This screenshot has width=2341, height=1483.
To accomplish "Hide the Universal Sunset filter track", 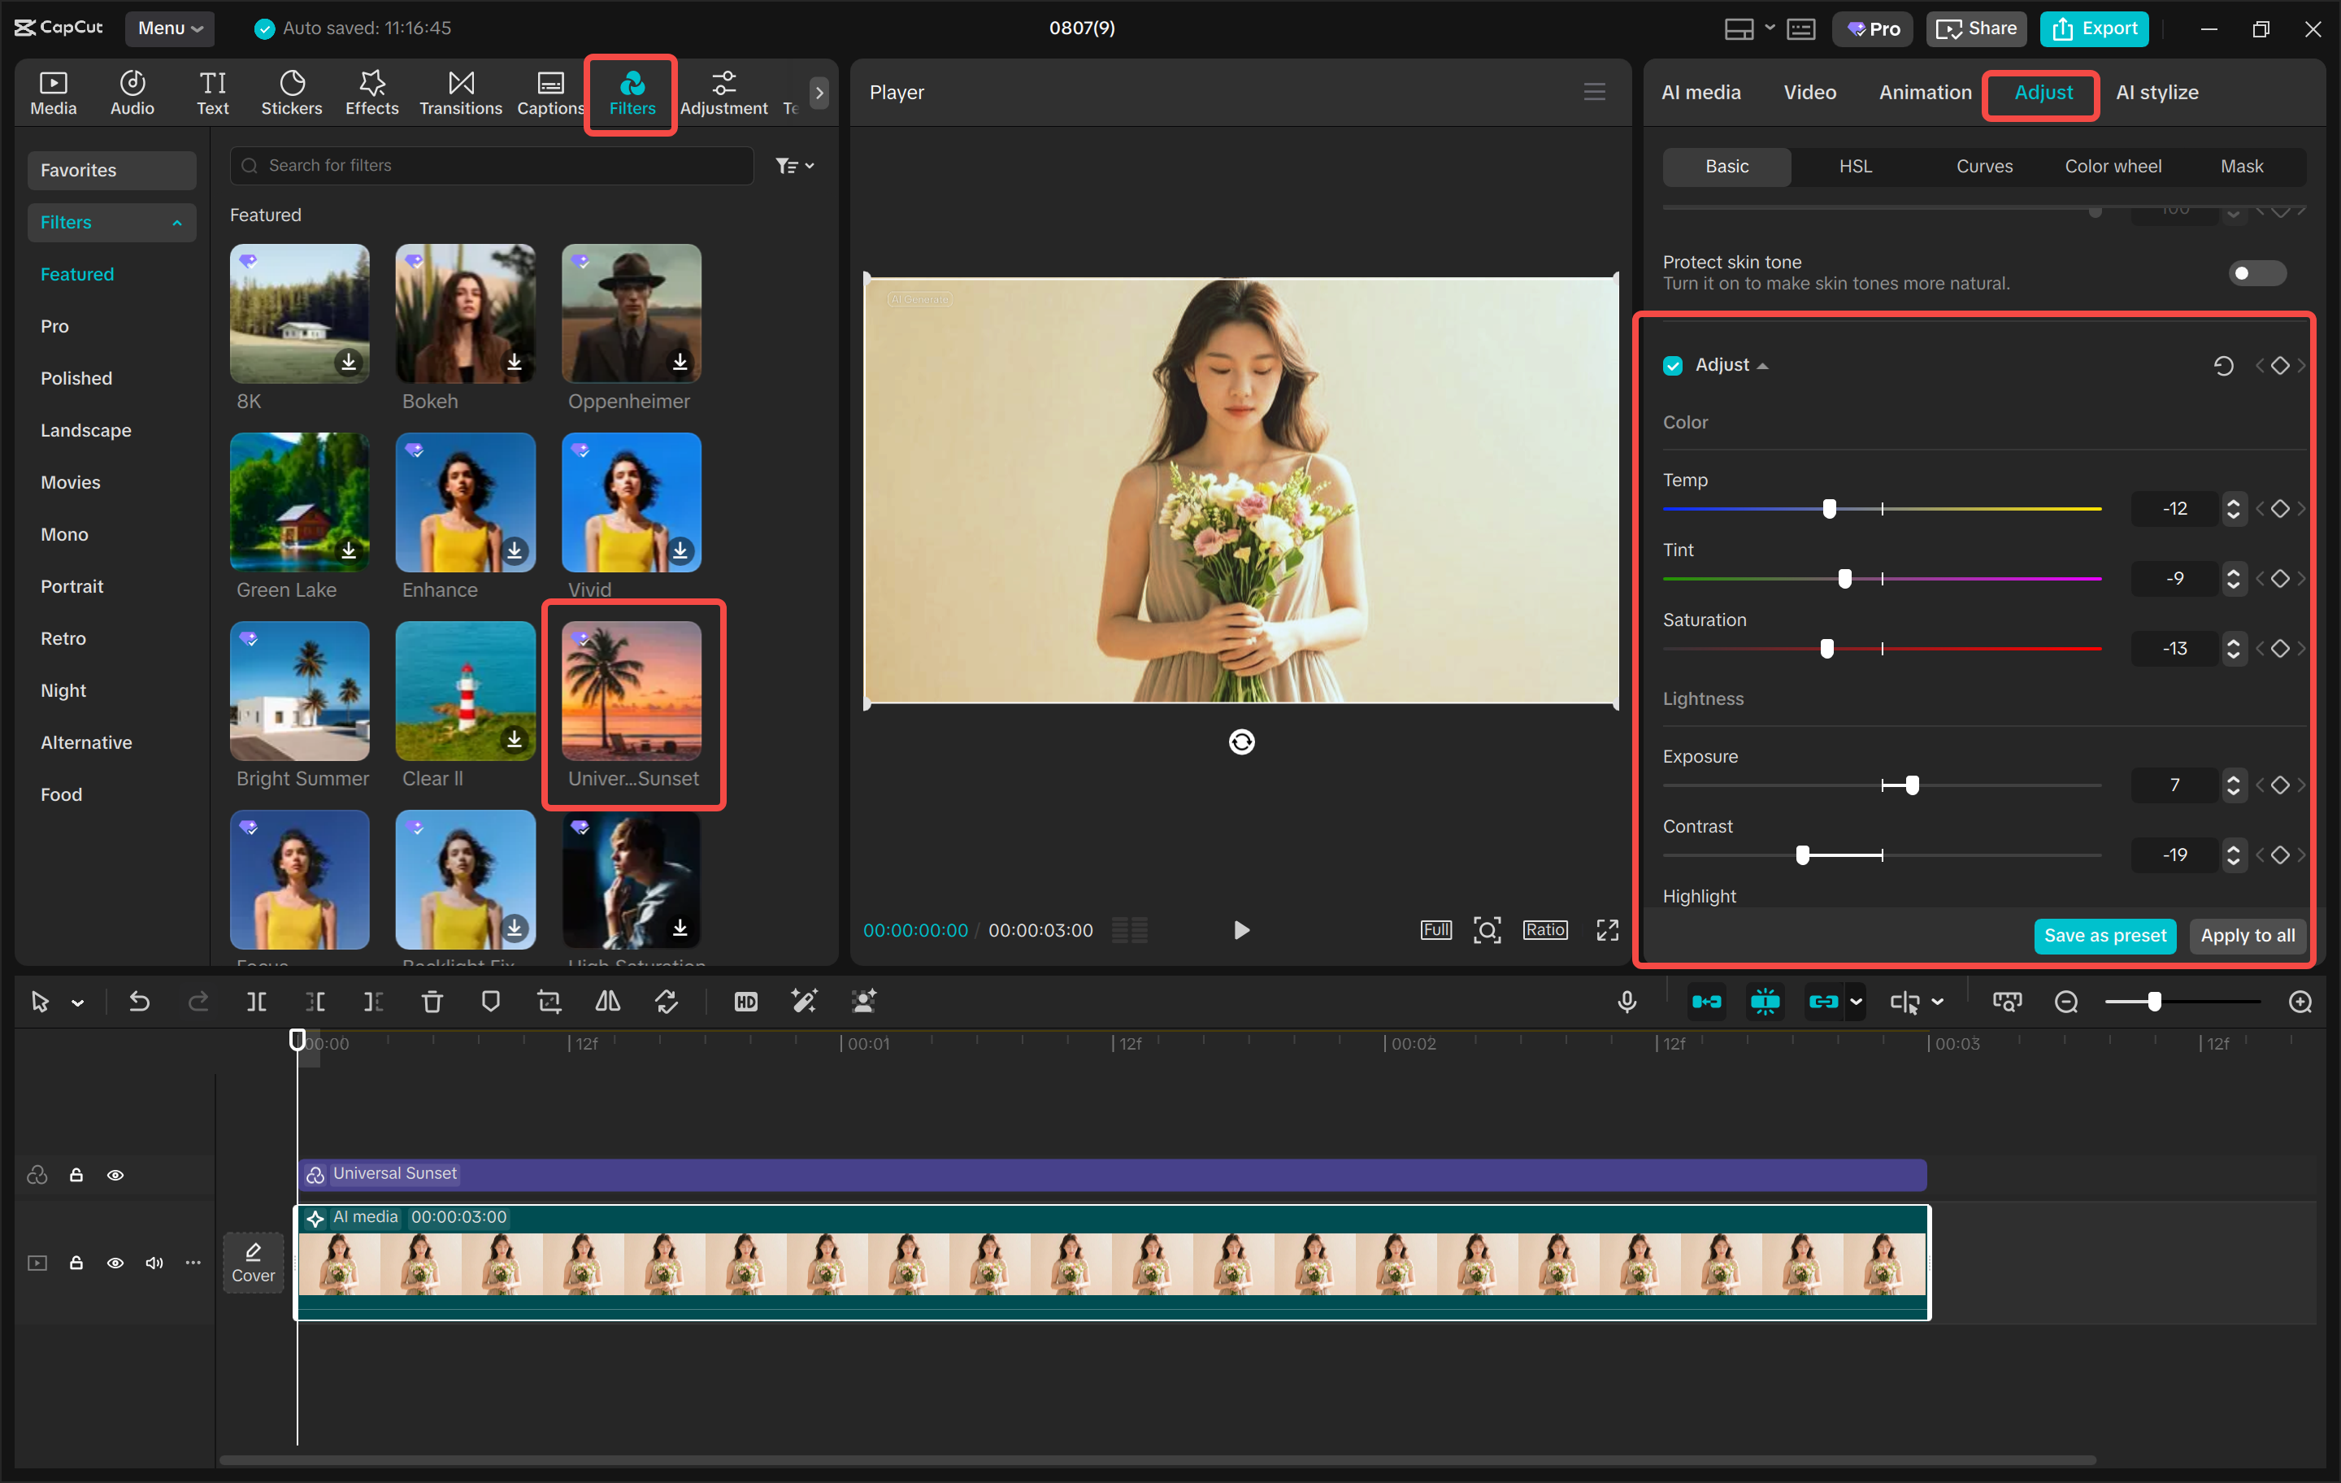I will (x=115, y=1175).
